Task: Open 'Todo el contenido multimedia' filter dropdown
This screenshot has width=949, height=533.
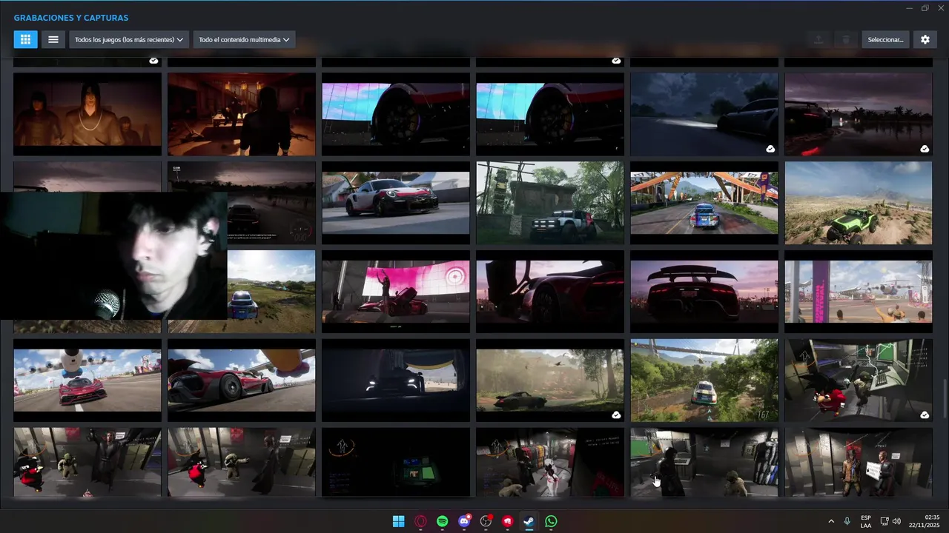Action: (244, 39)
